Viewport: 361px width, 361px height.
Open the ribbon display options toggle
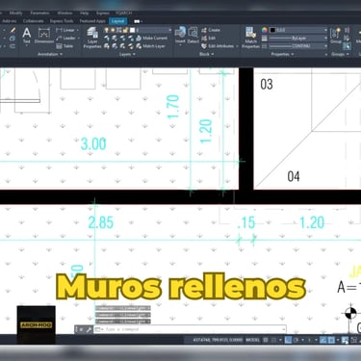[138, 21]
